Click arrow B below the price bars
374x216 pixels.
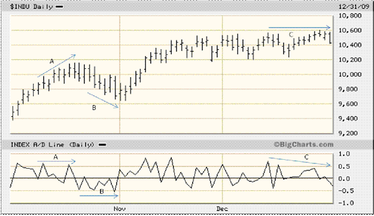coord(103,101)
